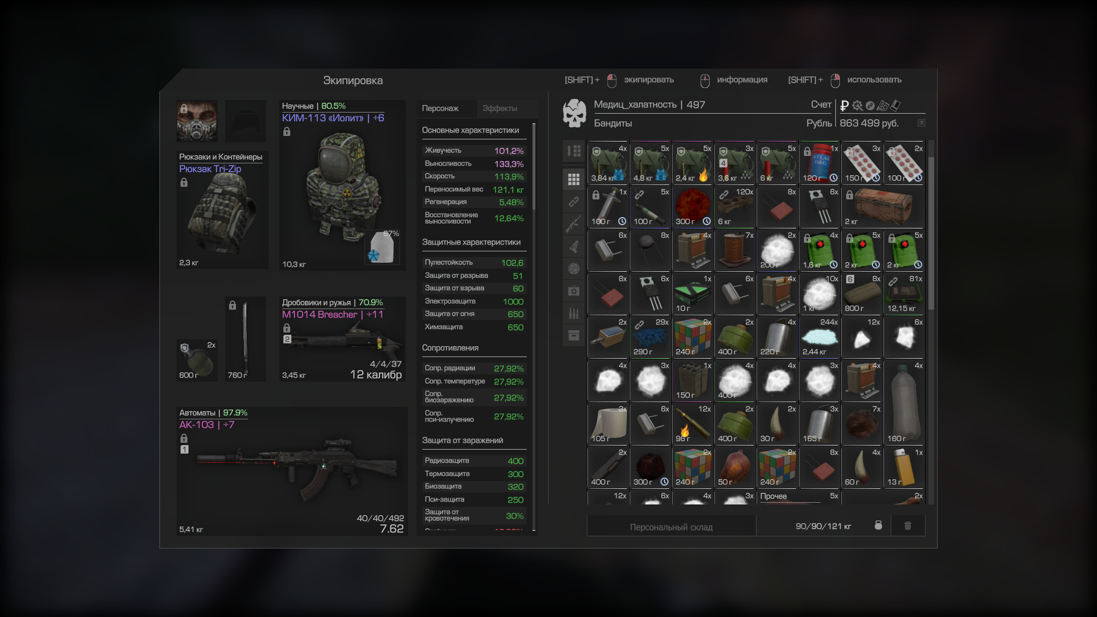Select the 29x blue moss item
This screenshot has height=617, width=1097.
coord(651,336)
